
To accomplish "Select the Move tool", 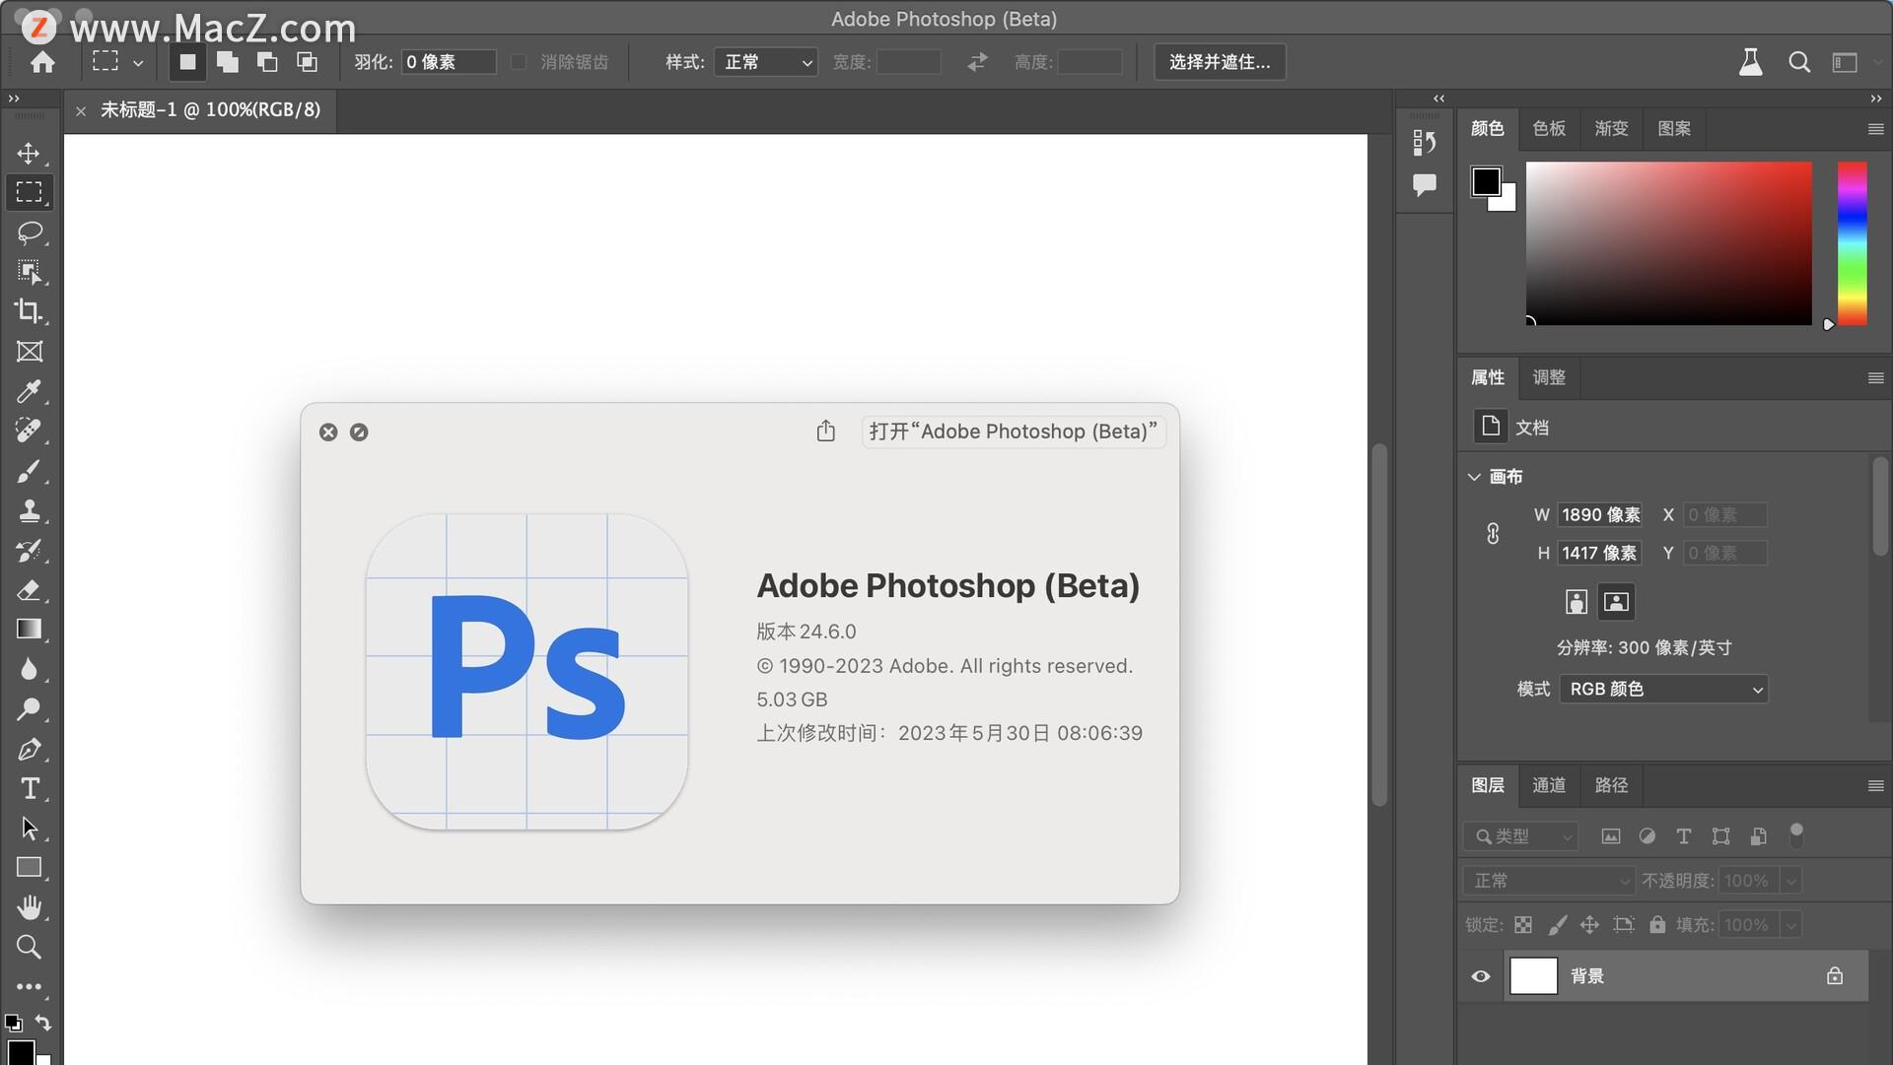I will click(x=29, y=153).
